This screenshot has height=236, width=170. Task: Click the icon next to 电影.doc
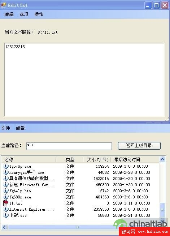(5, 215)
